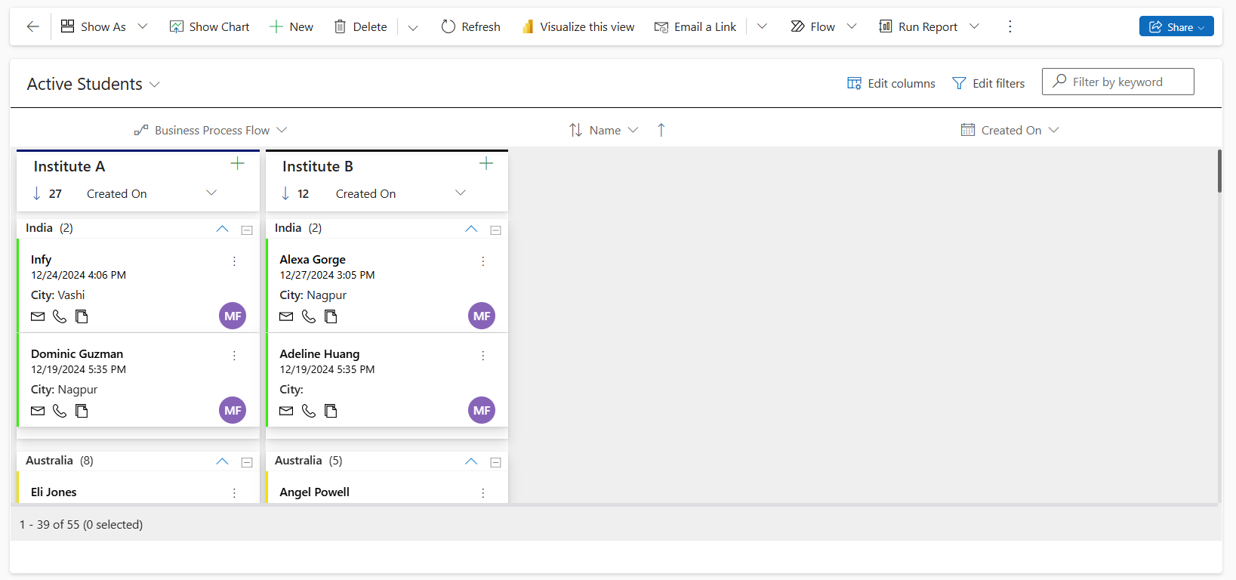Add a new record to Institute B
1236x580 pixels.
(x=486, y=164)
